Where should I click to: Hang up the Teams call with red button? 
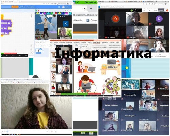167,10
